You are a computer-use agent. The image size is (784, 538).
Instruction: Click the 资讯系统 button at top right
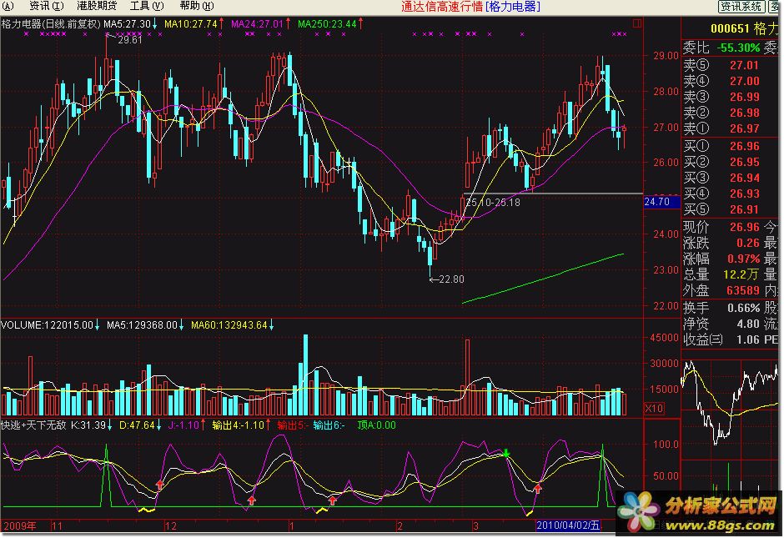[741, 6]
